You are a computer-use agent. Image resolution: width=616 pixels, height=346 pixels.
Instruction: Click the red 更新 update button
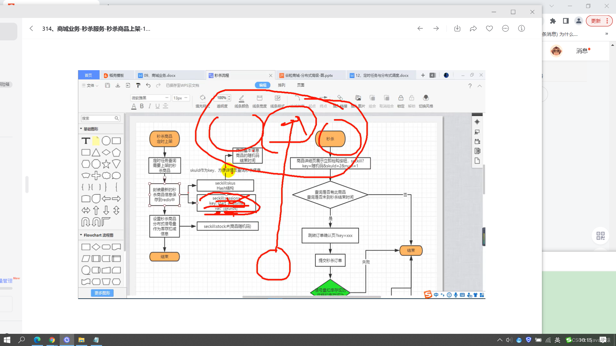596,21
